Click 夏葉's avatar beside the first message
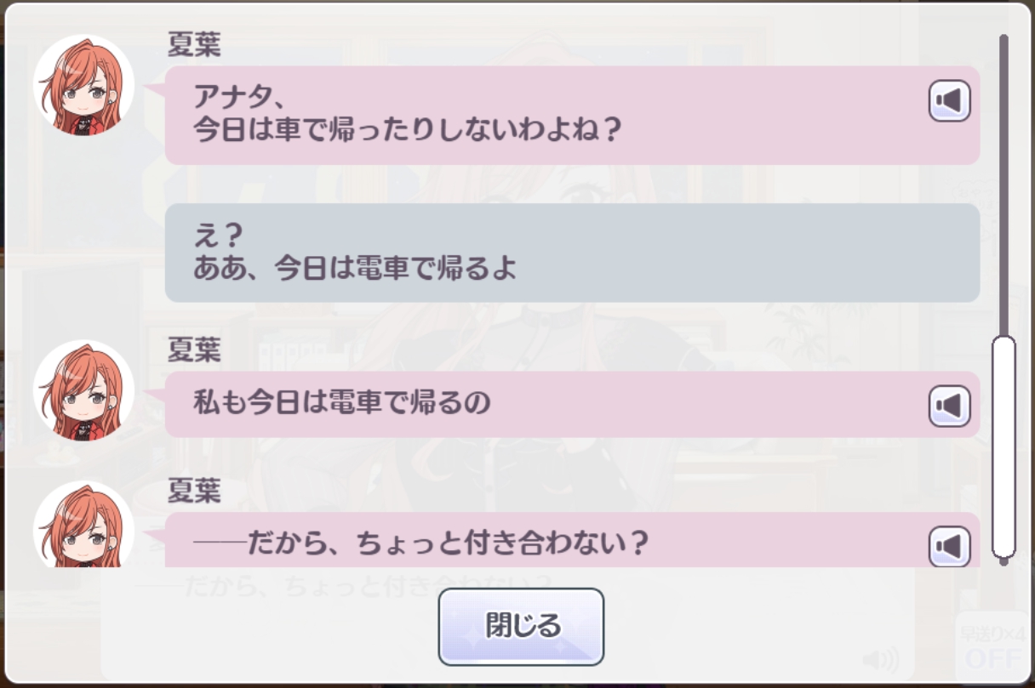Screen dimensions: 1035x688 coord(83,84)
